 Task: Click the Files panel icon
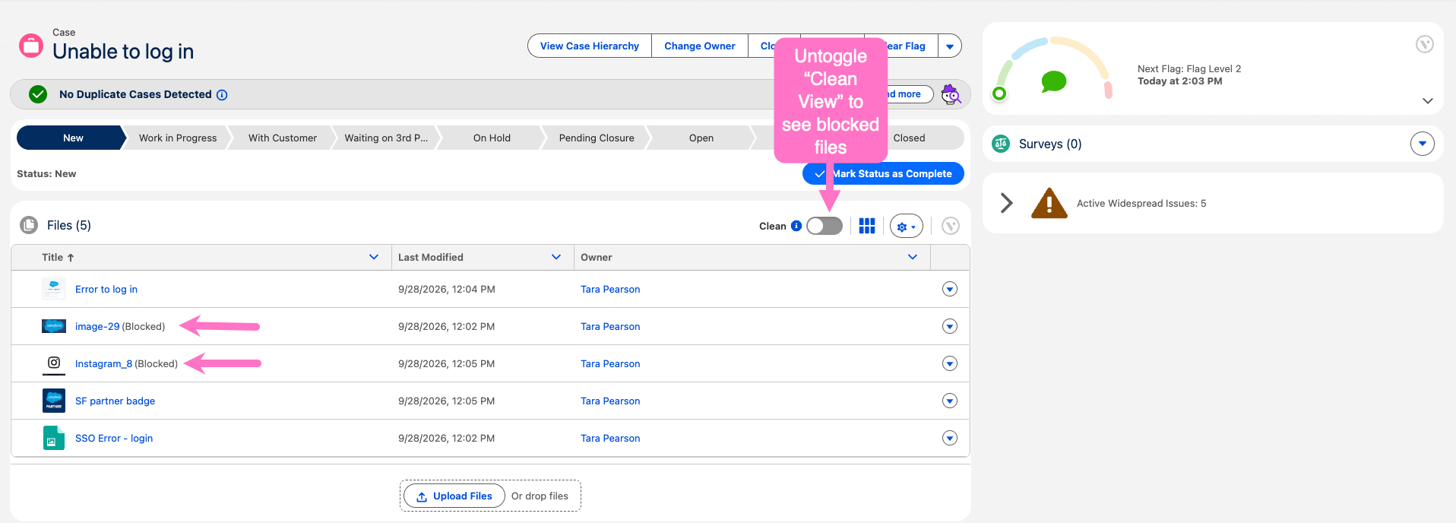pyautogui.click(x=29, y=225)
